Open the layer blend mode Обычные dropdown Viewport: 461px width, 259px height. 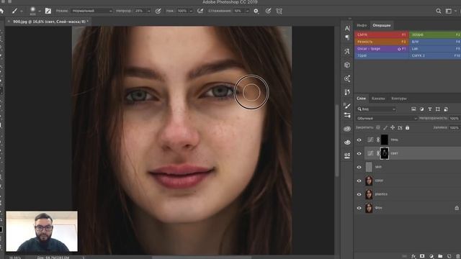pos(387,118)
